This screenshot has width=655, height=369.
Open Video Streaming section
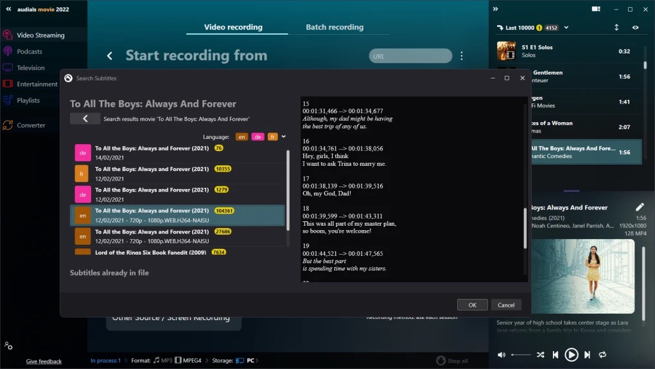click(x=40, y=35)
